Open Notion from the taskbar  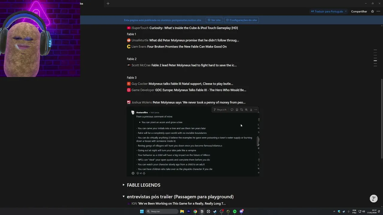(x=202, y=211)
